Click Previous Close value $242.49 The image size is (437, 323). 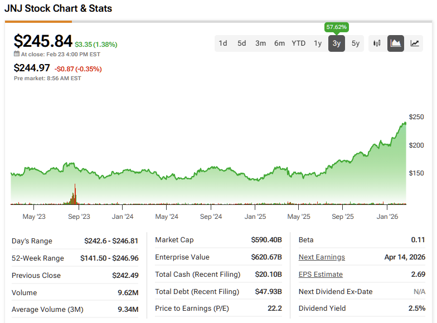[125, 275]
